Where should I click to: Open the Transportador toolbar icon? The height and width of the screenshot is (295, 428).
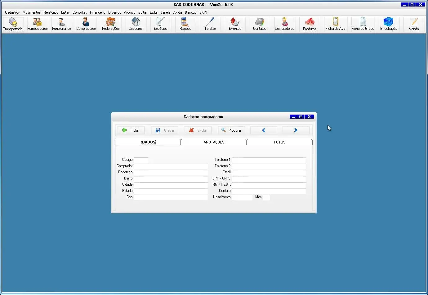click(x=13, y=24)
